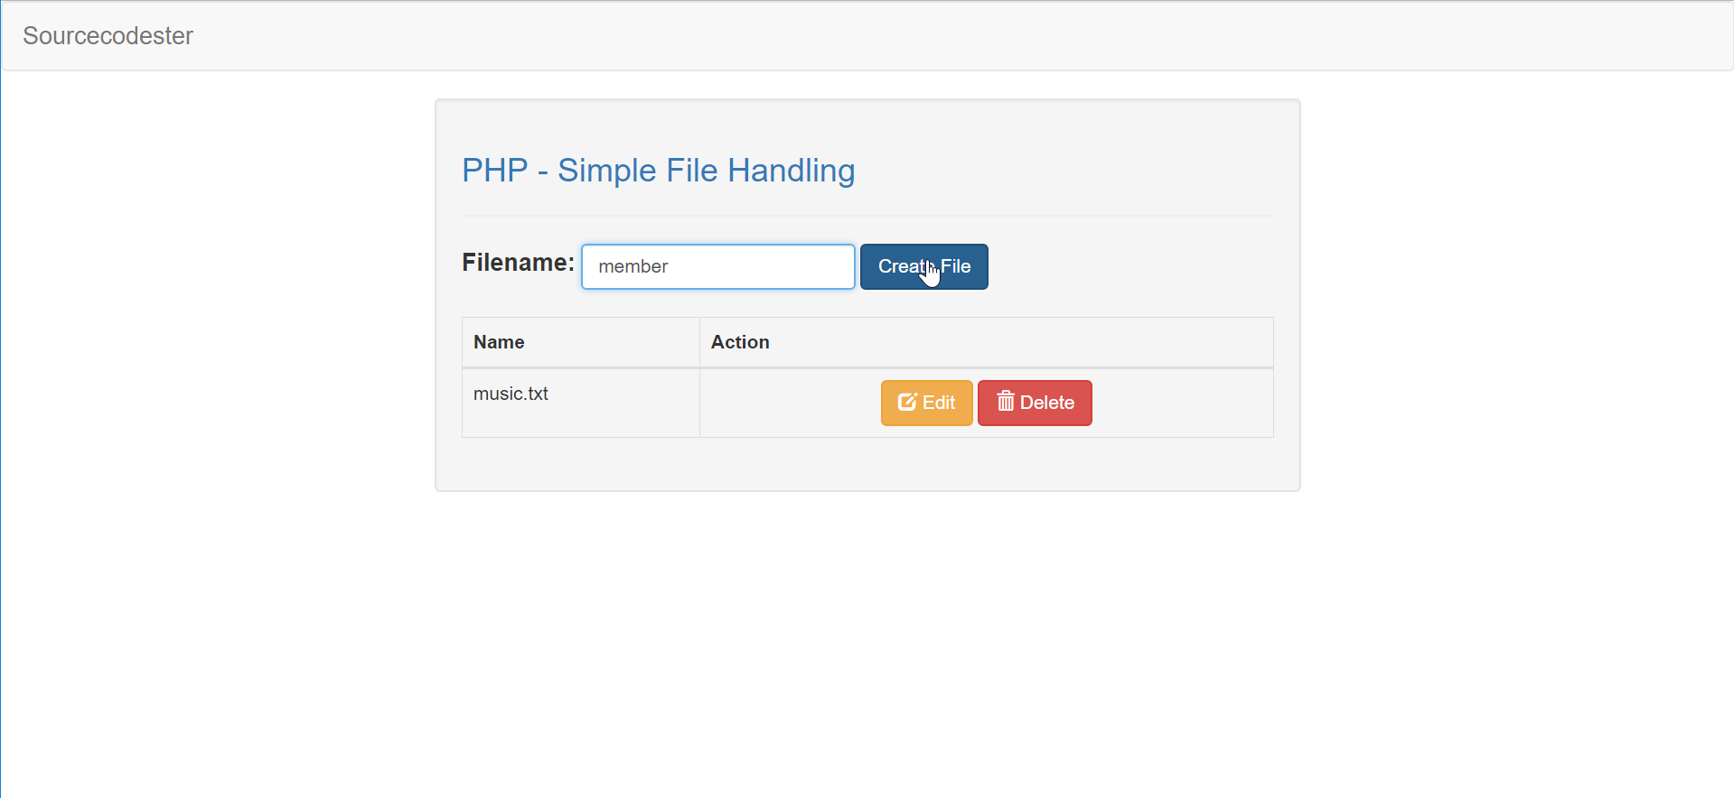Click the word 'File' on Create File button
This screenshot has height=798, width=1734.
click(956, 266)
